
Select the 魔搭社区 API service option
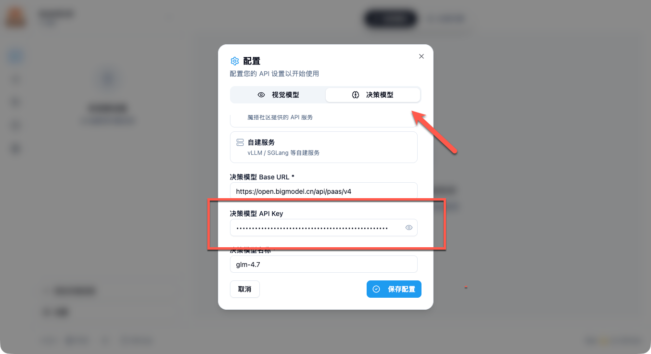(324, 120)
